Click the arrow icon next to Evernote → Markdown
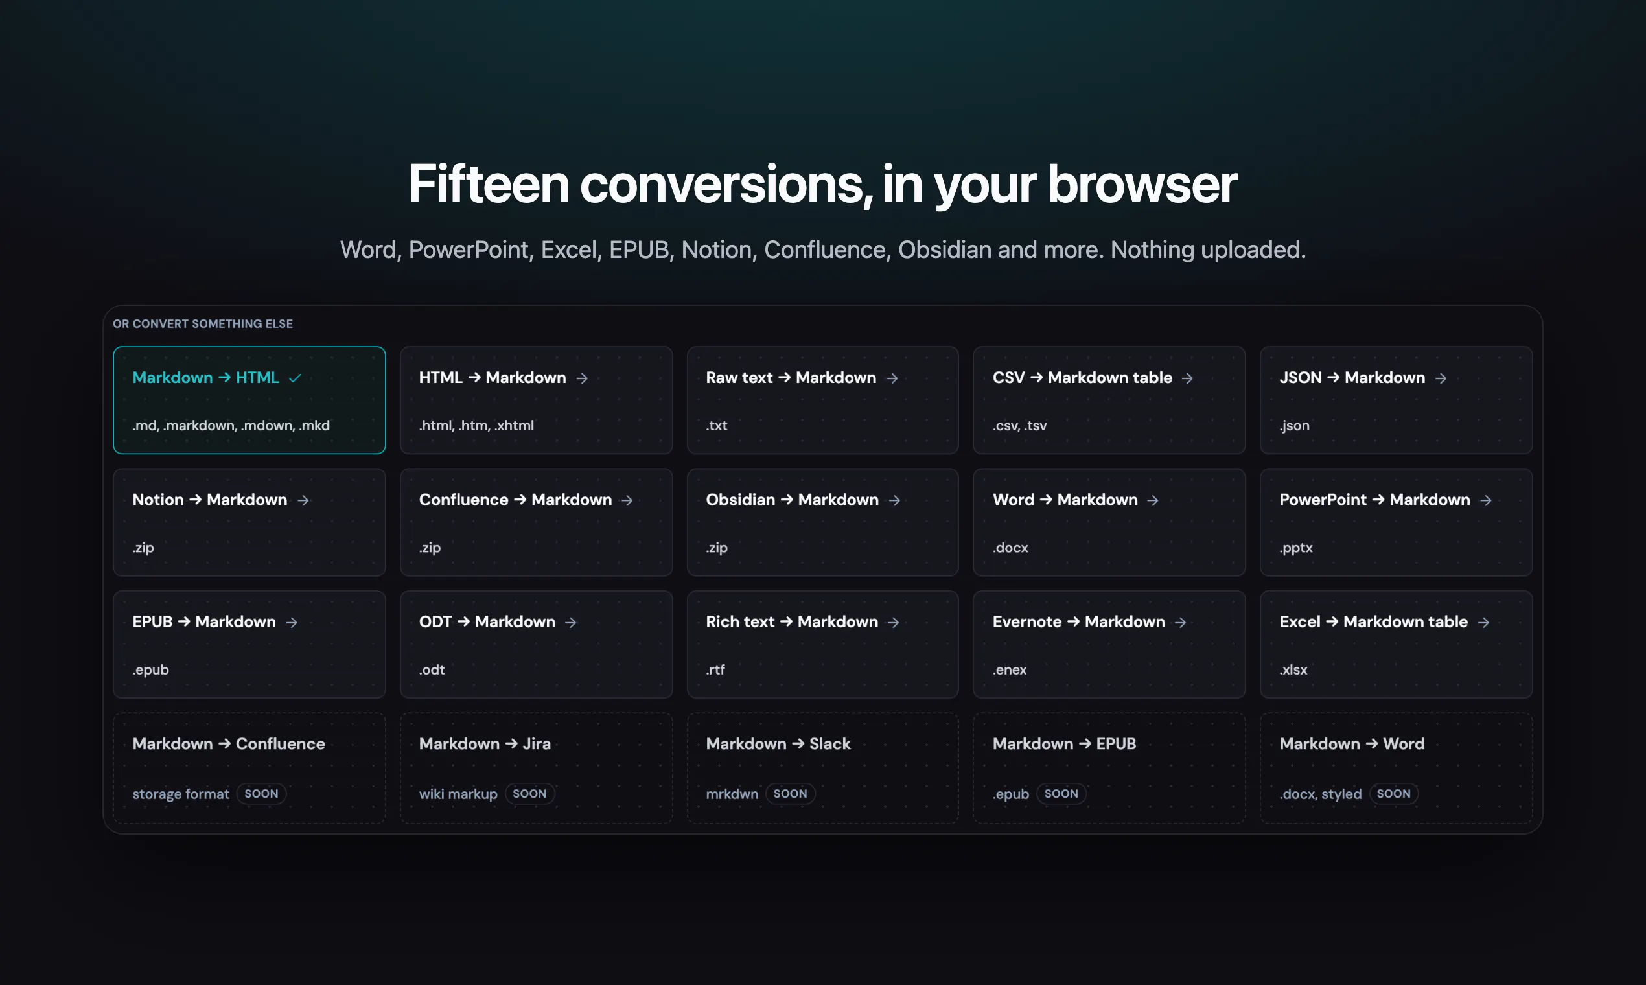Viewport: 1646px width, 985px height. pos(1180,622)
